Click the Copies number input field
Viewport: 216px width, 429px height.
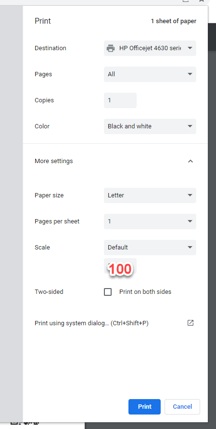[x=120, y=100]
